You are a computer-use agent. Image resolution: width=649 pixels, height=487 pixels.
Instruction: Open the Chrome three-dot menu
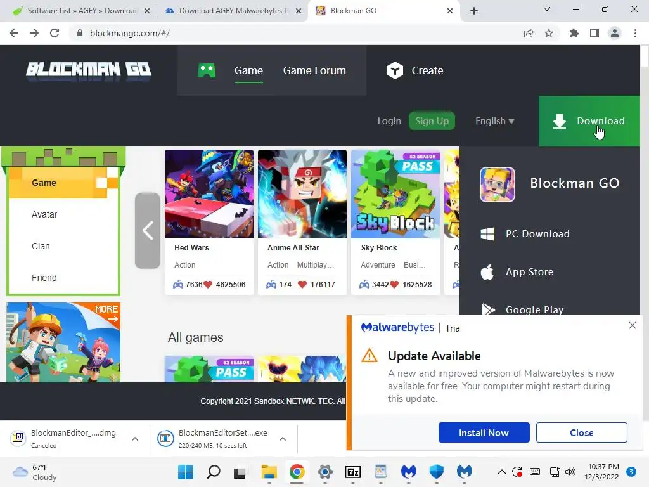point(635,33)
